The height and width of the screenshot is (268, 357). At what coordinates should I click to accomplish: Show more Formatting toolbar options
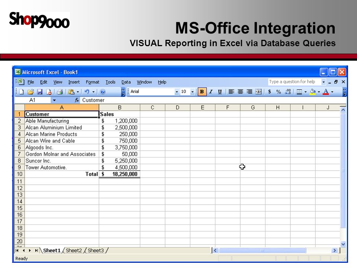345,92
